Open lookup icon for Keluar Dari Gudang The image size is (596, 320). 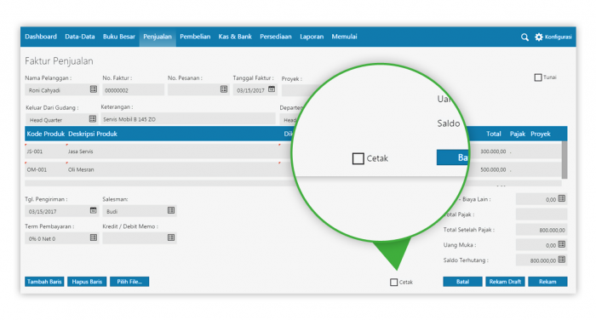(93, 119)
